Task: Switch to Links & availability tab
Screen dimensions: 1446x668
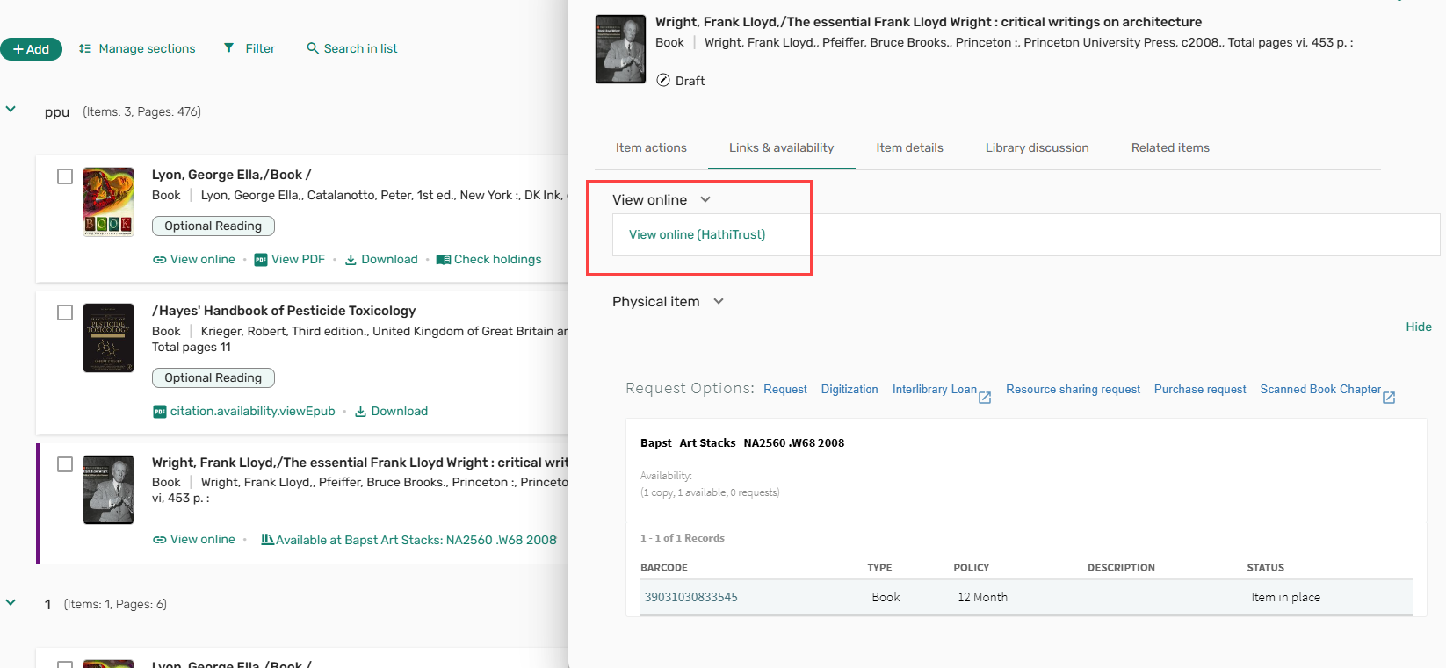Action: (782, 147)
